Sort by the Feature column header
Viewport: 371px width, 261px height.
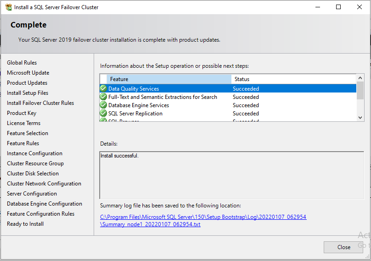[x=169, y=79]
